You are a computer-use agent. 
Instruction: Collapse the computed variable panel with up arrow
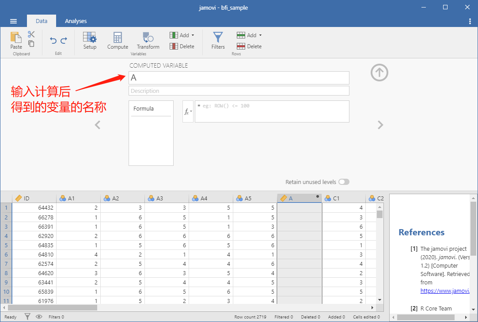point(379,73)
